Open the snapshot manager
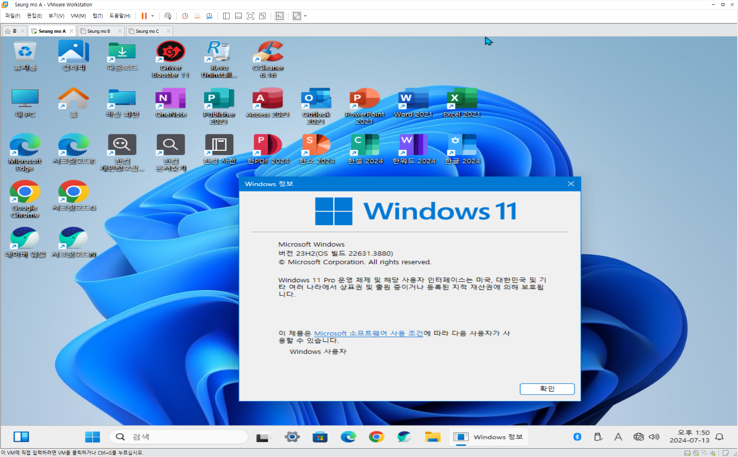 click(209, 16)
